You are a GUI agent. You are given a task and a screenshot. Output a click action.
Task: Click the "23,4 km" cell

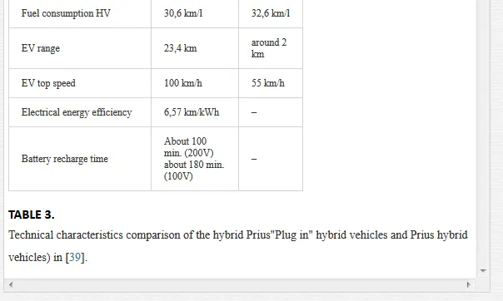195,48
